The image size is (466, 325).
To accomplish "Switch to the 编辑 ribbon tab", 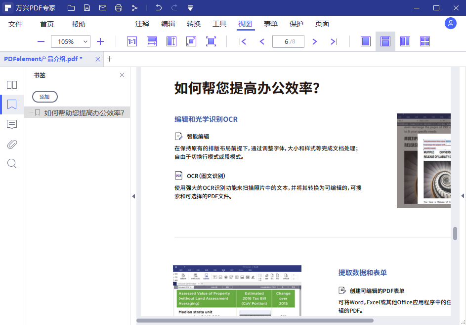I will click(168, 23).
